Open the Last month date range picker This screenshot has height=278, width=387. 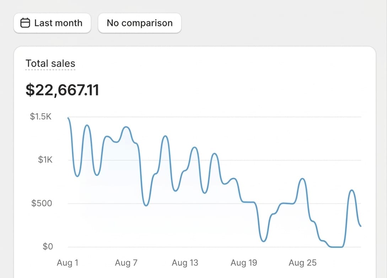point(52,23)
